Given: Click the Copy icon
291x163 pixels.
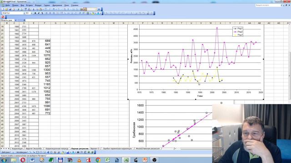Looking at the screenshot, I should (x=37, y=9).
